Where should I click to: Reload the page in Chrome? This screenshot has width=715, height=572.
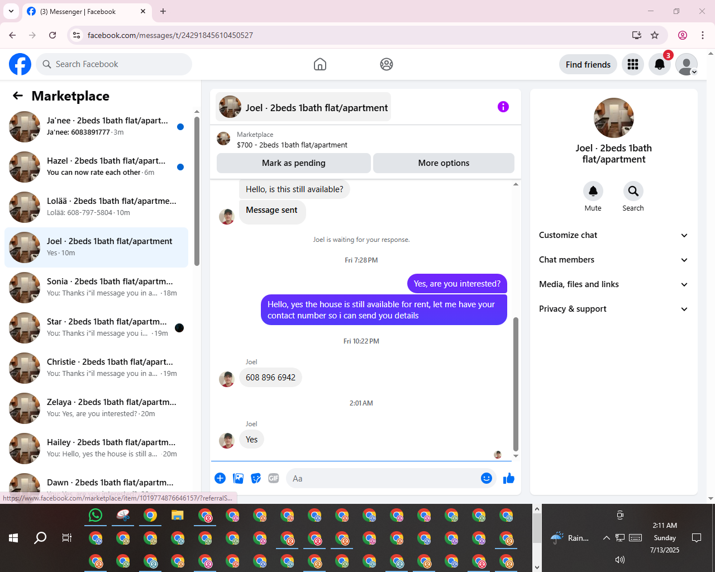(x=53, y=35)
